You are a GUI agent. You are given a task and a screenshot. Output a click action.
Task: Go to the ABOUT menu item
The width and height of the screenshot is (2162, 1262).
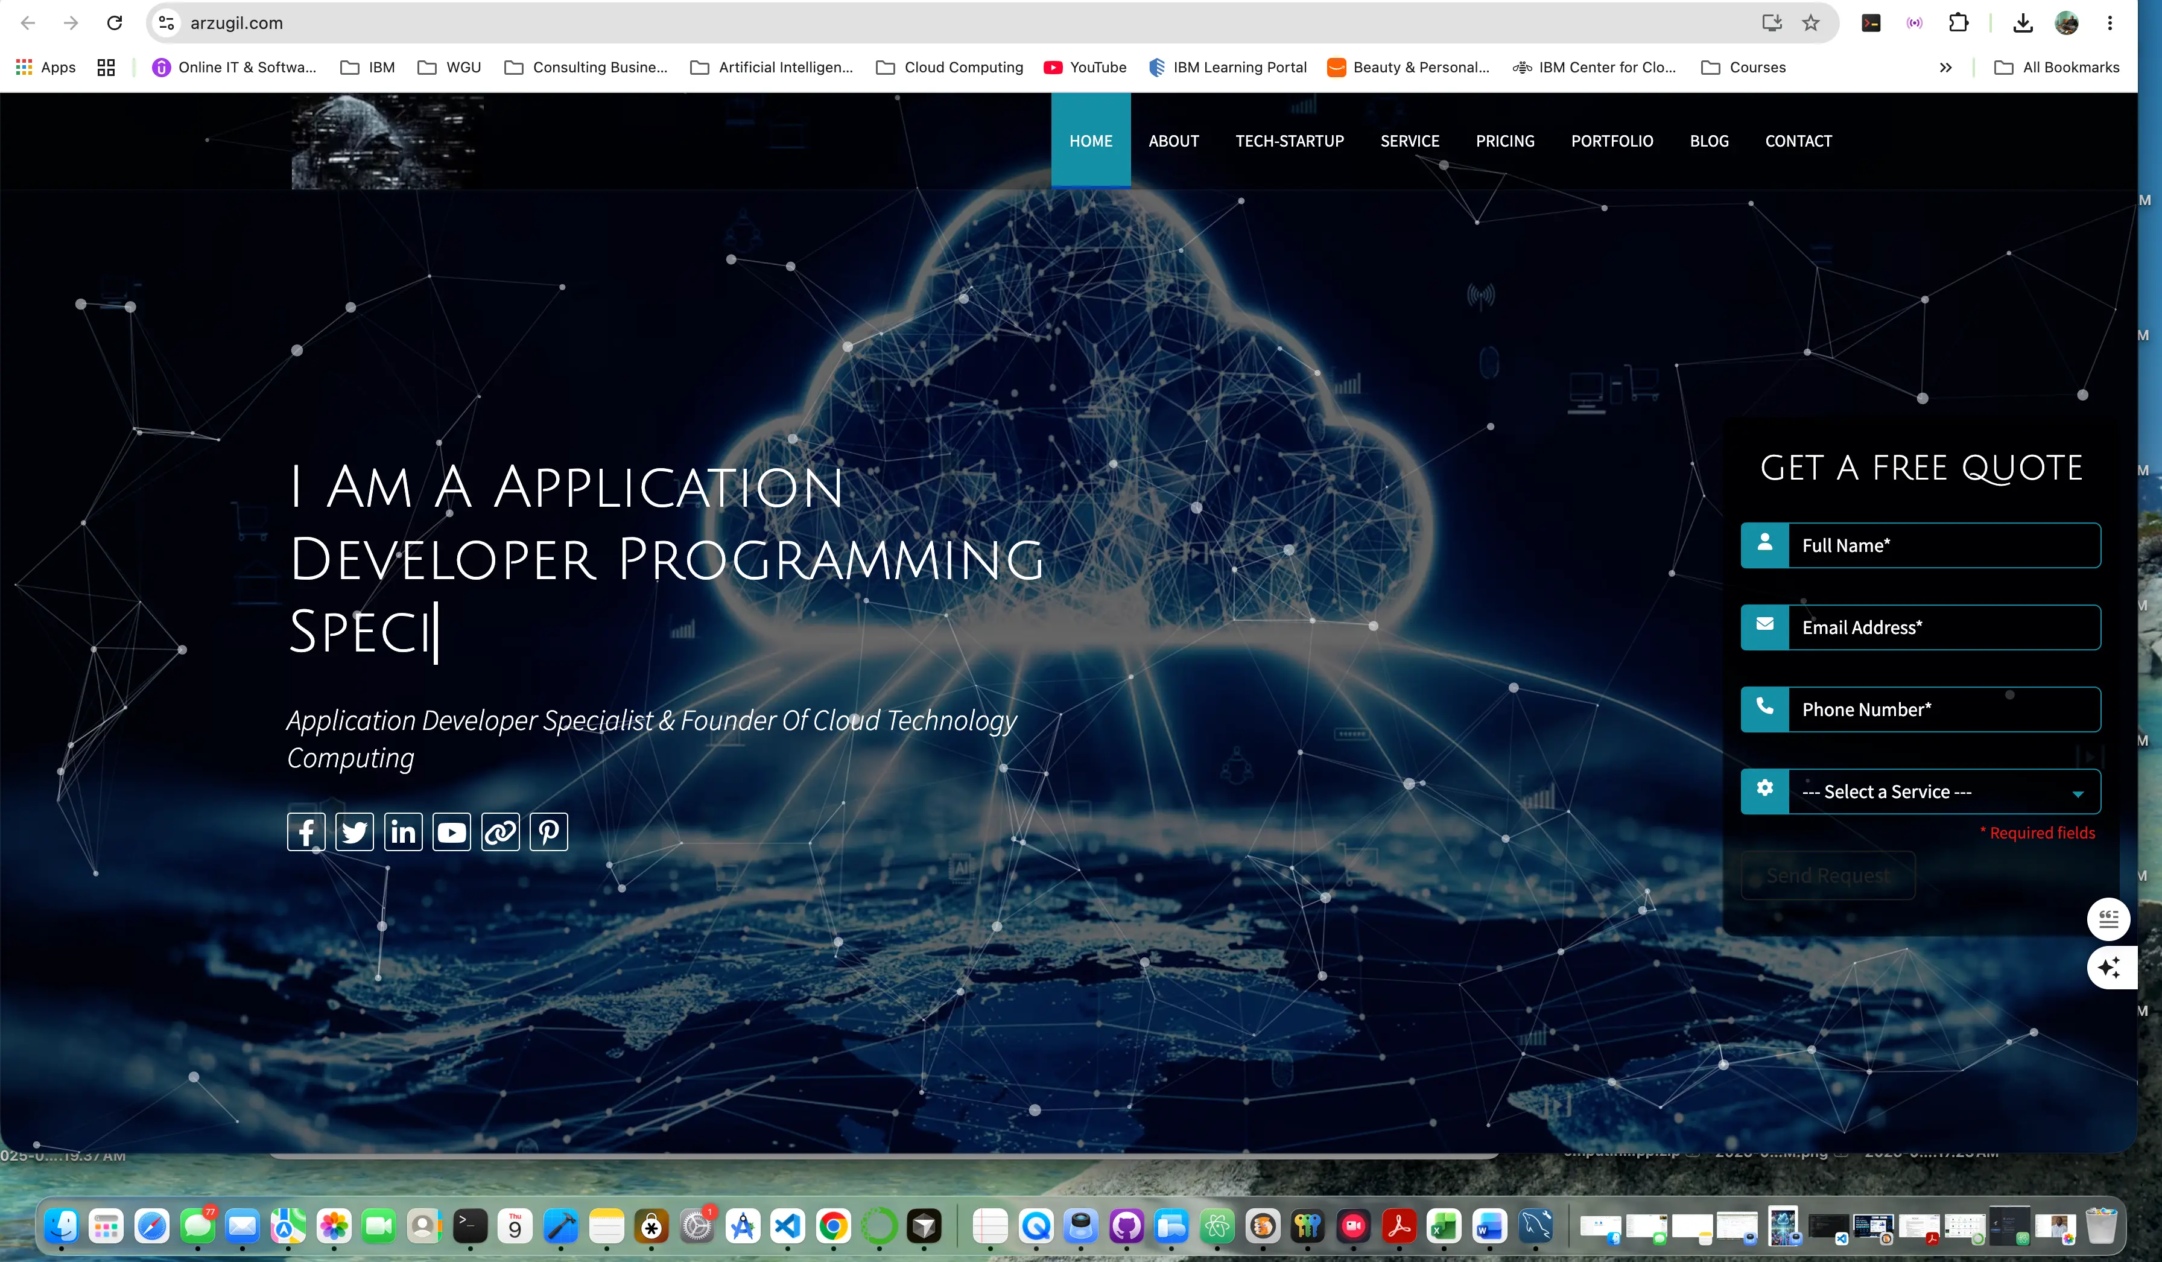pos(1174,141)
